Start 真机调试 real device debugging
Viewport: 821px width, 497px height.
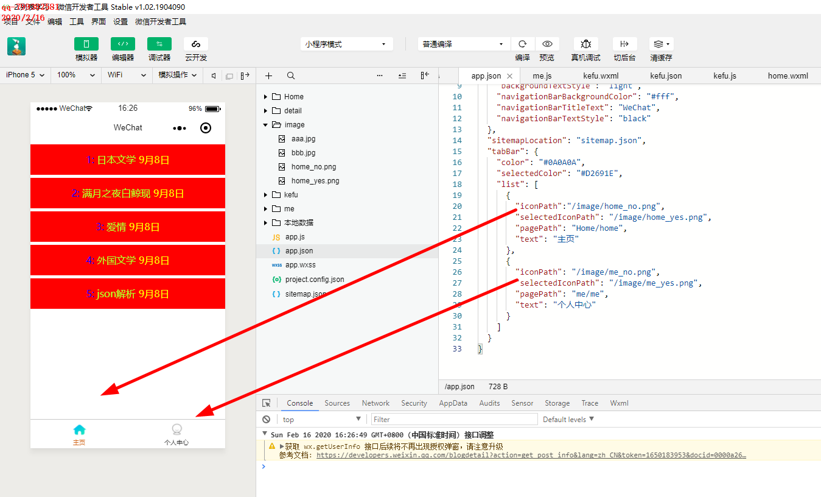coord(585,44)
